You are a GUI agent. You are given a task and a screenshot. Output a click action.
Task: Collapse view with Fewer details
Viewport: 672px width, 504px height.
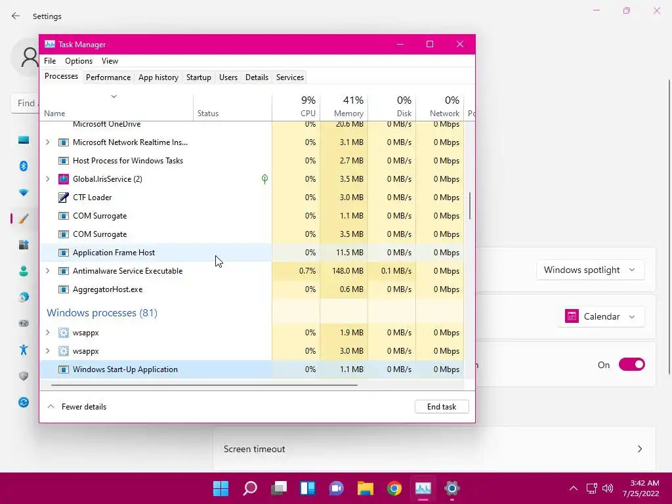coord(77,407)
